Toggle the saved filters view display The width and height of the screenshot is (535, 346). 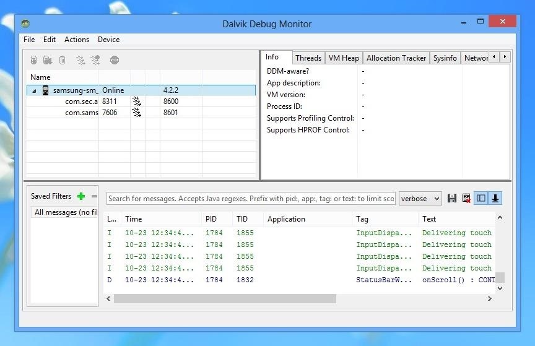(481, 198)
